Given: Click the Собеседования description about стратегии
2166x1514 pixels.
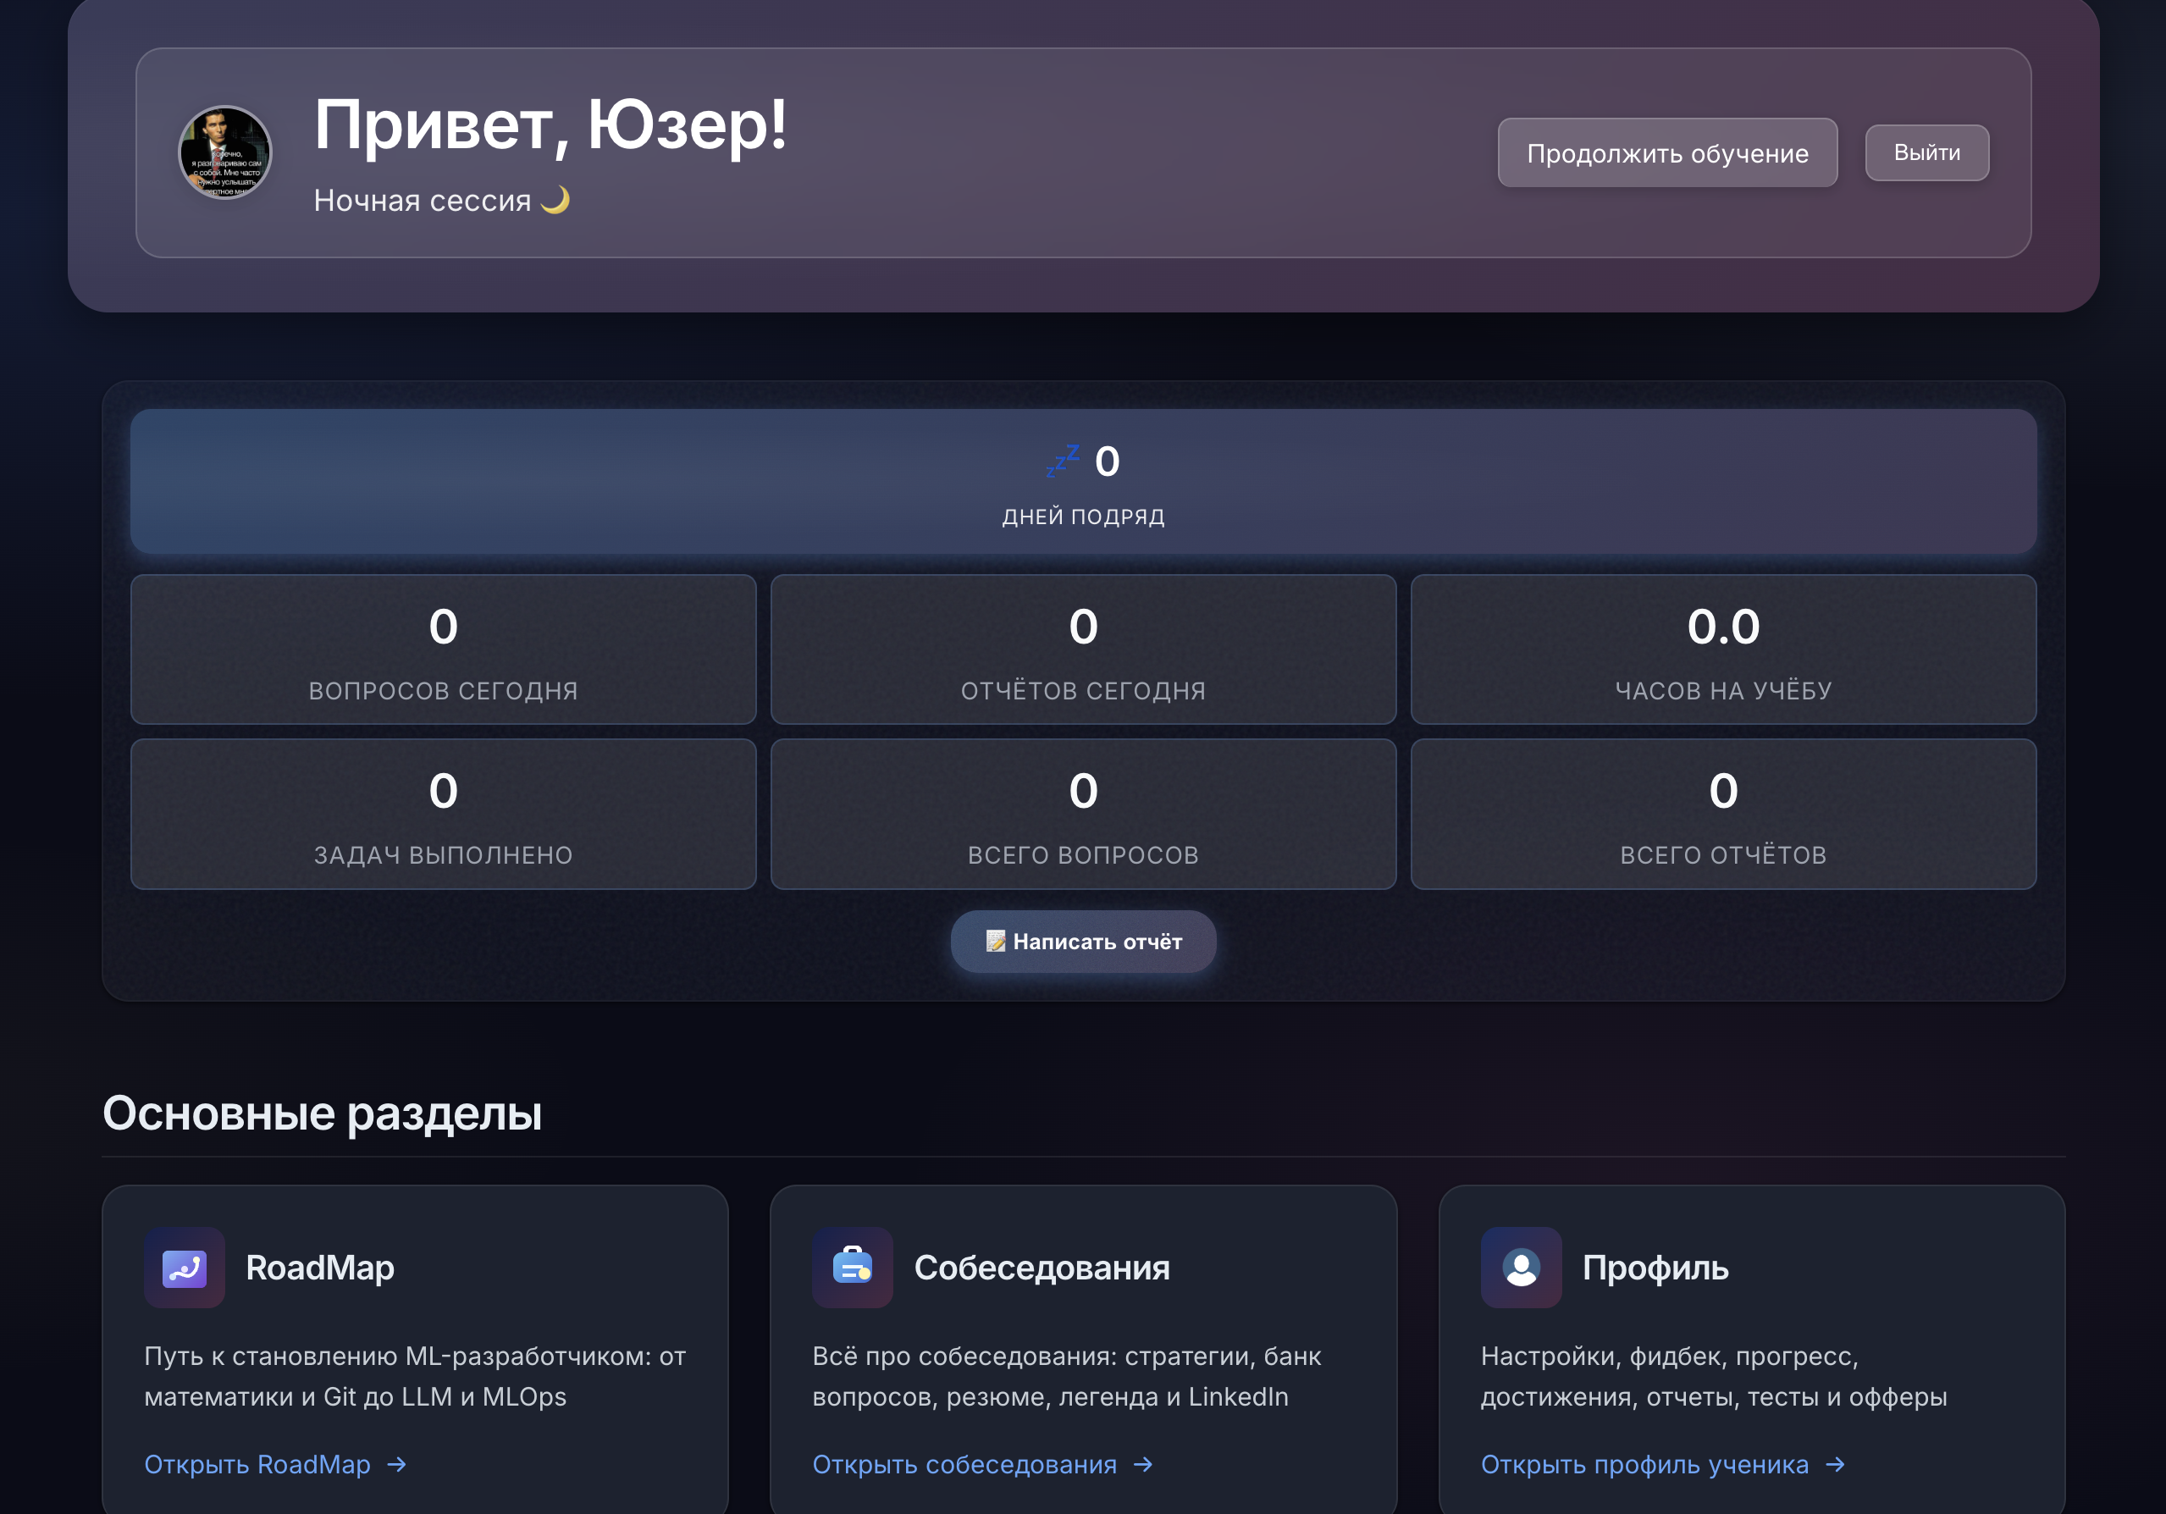Looking at the screenshot, I should 1066,1376.
